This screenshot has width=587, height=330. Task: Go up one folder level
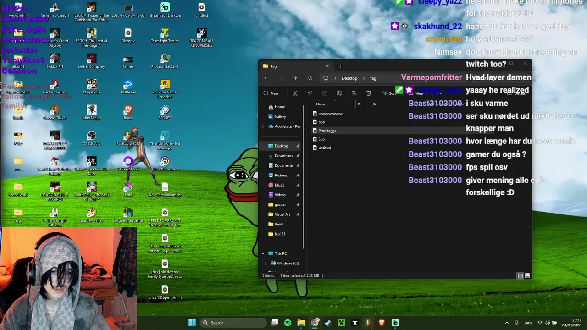[295, 78]
